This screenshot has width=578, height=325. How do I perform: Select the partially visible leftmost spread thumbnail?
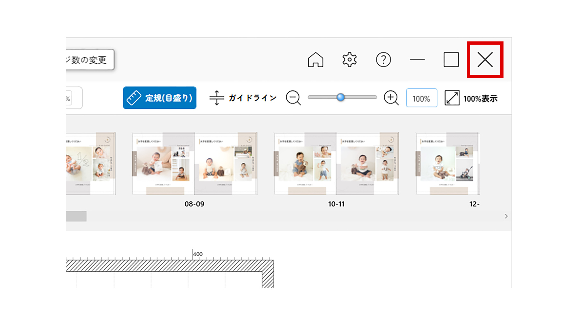pos(91,163)
